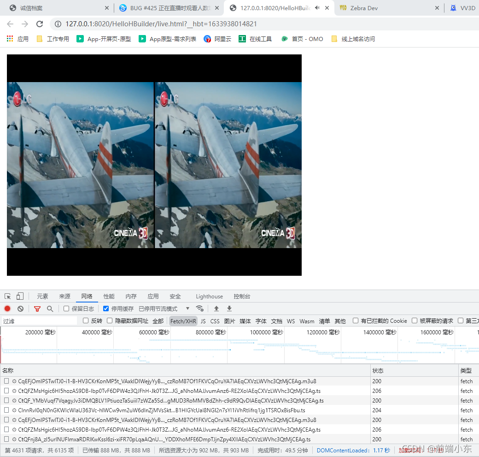Open the 已停用节流模式 throttling dropdown
Viewport: 479px width, 457px height.
(164, 309)
